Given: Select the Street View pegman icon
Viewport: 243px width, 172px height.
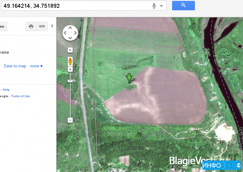Looking at the screenshot, I should pos(70,61).
